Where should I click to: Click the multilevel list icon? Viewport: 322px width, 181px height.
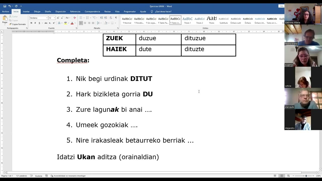coord(94,18)
